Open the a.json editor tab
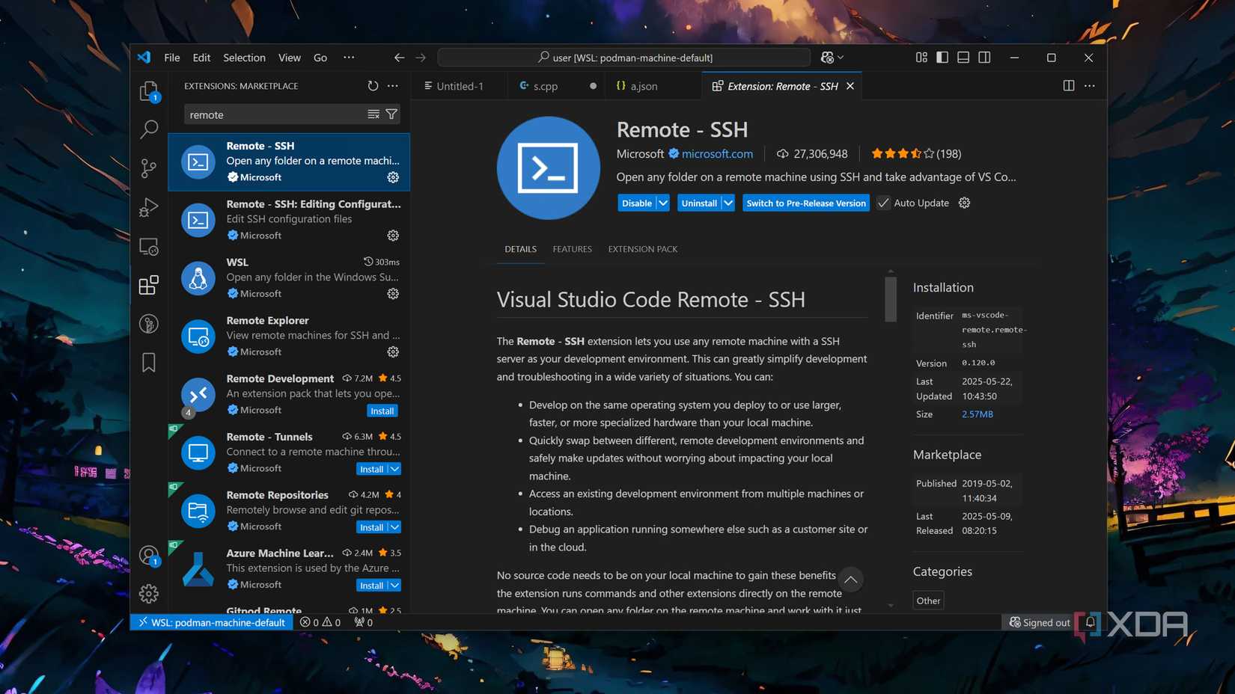Viewport: 1235px width, 694px height. 642,85
